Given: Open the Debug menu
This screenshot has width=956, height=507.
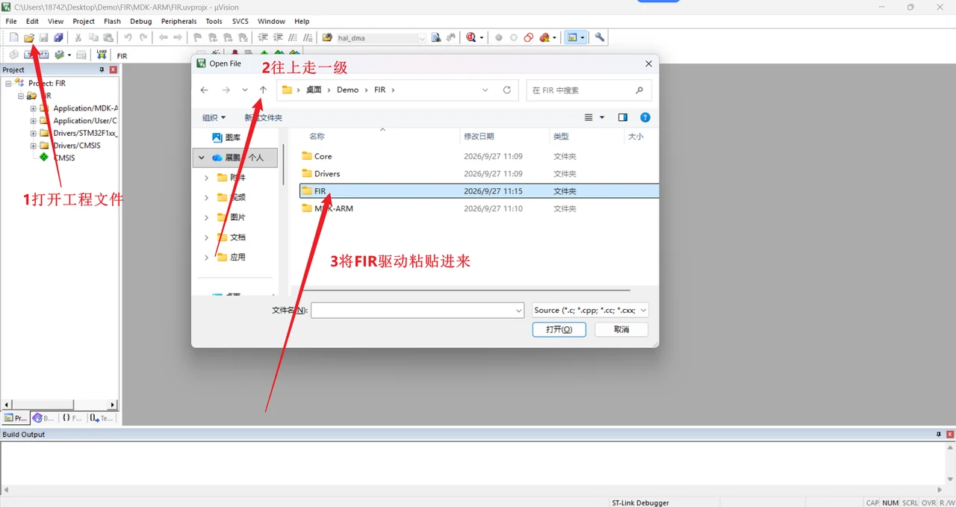Looking at the screenshot, I should [140, 22].
